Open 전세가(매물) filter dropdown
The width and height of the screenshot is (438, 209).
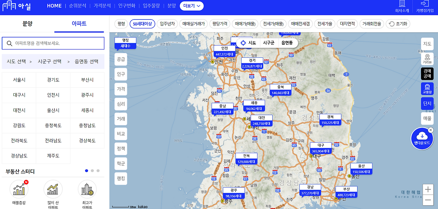point(273,24)
